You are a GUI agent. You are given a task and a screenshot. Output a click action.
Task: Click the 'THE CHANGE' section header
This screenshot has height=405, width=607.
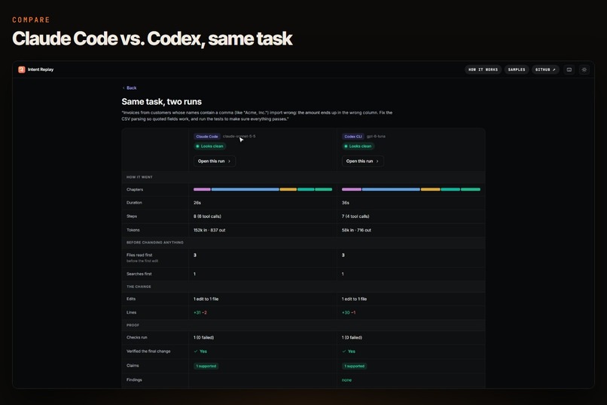139,287
